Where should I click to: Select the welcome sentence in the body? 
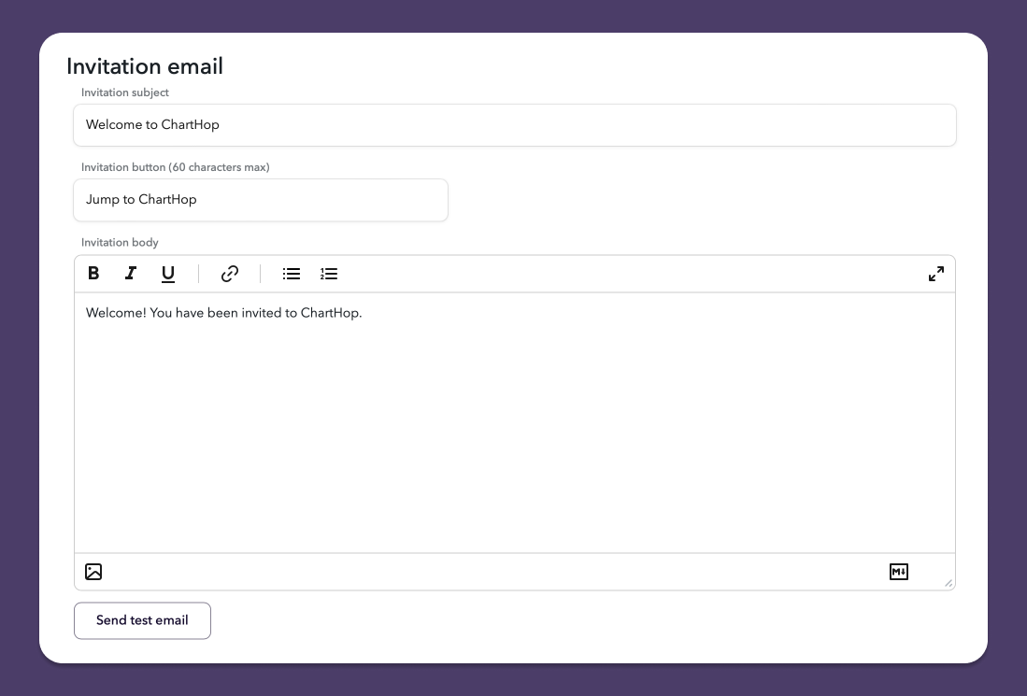(224, 313)
